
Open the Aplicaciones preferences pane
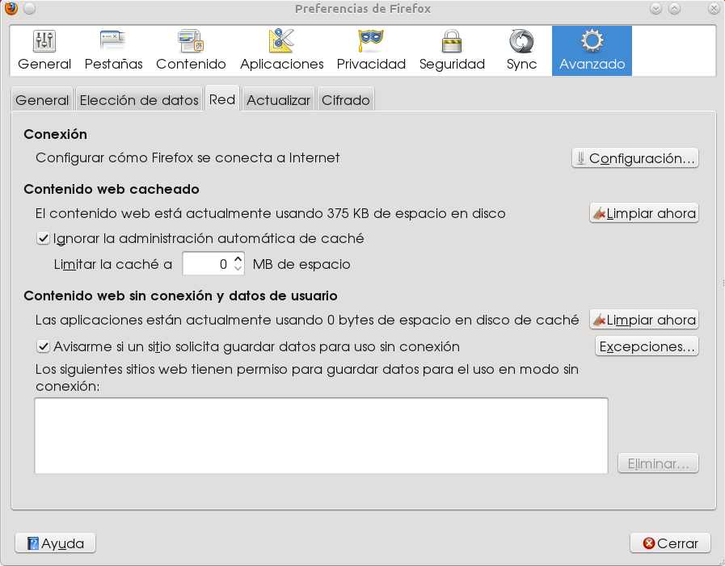[x=281, y=51]
